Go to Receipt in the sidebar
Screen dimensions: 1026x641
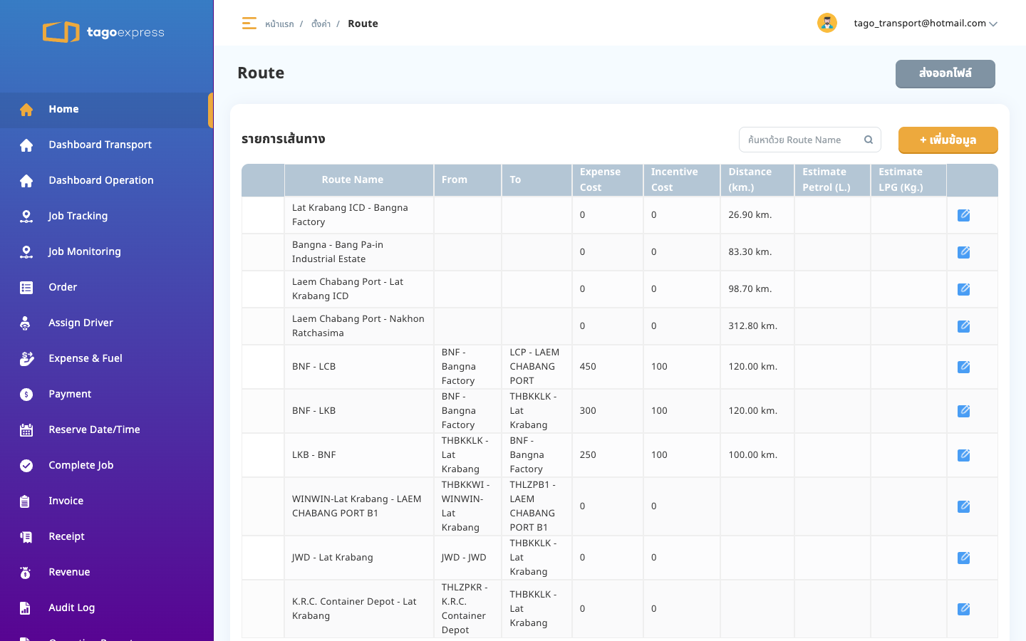107,537
